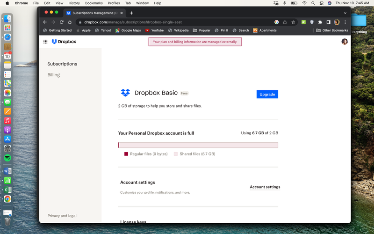Open the Chrome Bookmarks menu
Image resolution: width=374 pixels, height=234 pixels.
click(x=94, y=3)
